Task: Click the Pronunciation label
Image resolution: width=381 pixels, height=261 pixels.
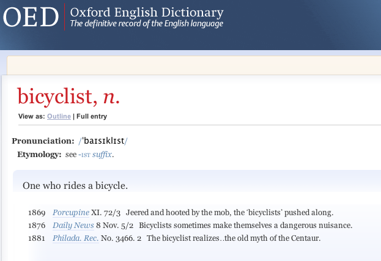Action: point(43,141)
